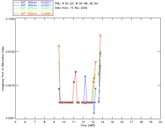This screenshot has height=132, width=165.
Task: Click the x-axis tick label 6
Action: (25, 122)
